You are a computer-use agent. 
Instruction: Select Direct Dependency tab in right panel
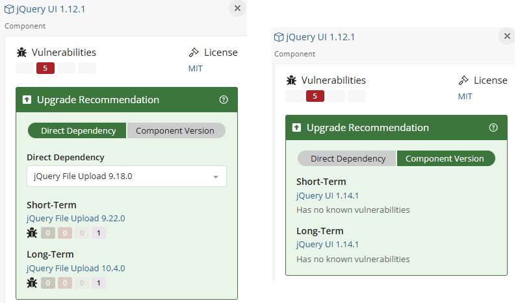(x=347, y=158)
